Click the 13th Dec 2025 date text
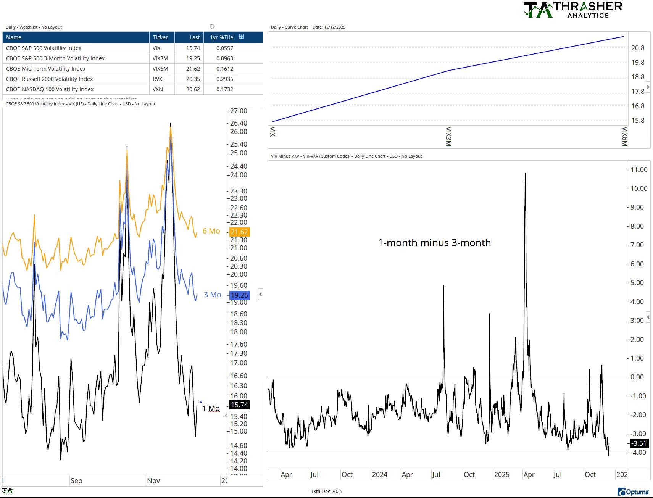Image resolution: width=653 pixels, height=498 pixels. coord(326,492)
